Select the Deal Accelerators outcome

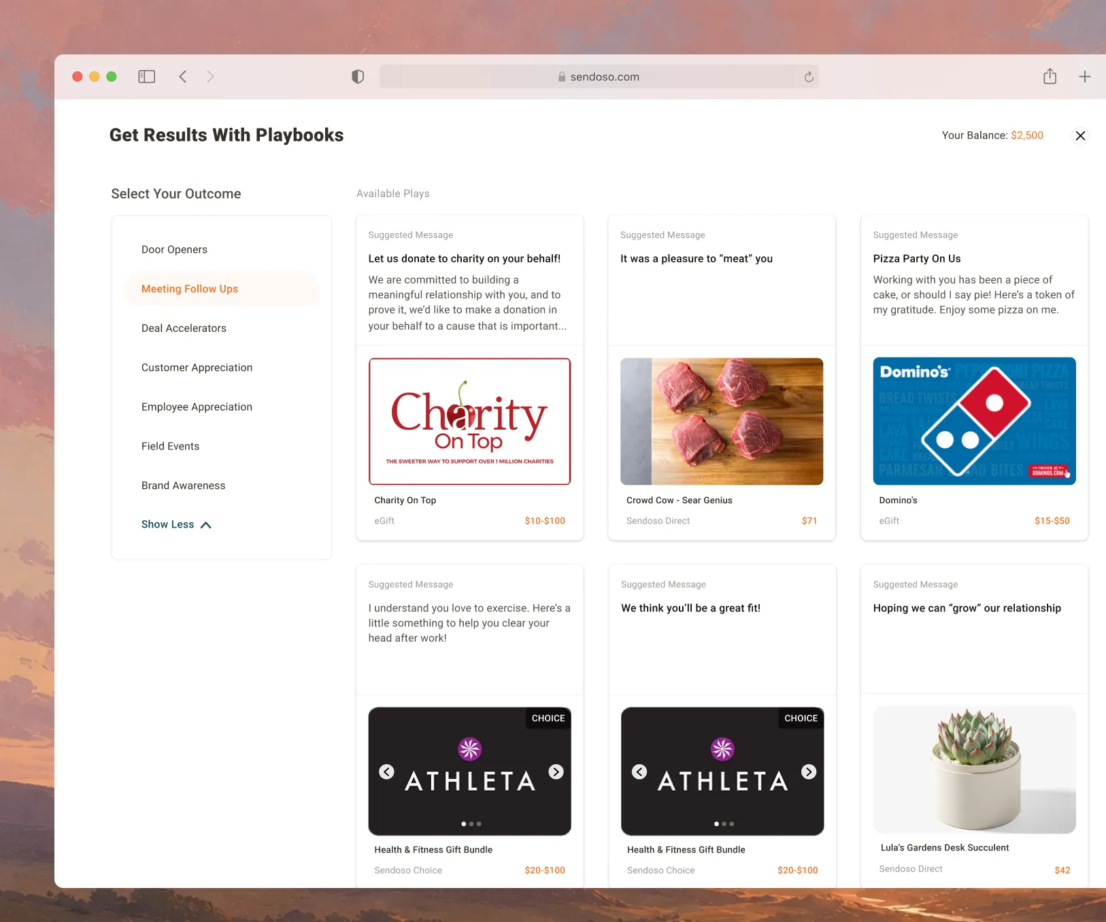(184, 328)
